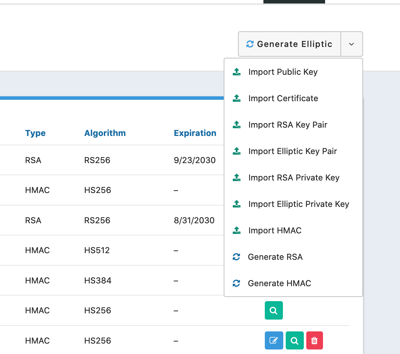Click the 9/23/2030 expiration cell

pos(195,160)
